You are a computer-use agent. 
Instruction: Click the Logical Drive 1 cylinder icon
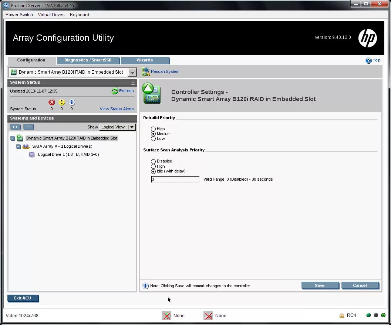click(32, 155)
